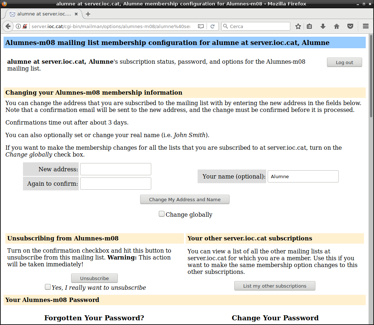This screenshot has height=325, width=374.
Task: Check 'Yes, I really want to unsubscribe'
Action: 48,287
